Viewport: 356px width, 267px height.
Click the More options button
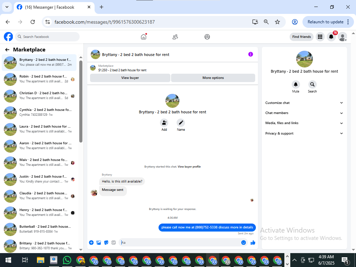click(213, 78)
